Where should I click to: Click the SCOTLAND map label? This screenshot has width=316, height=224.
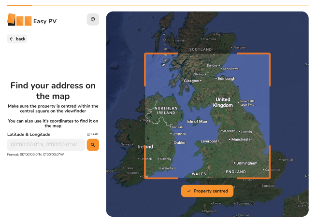click(201, 49)
